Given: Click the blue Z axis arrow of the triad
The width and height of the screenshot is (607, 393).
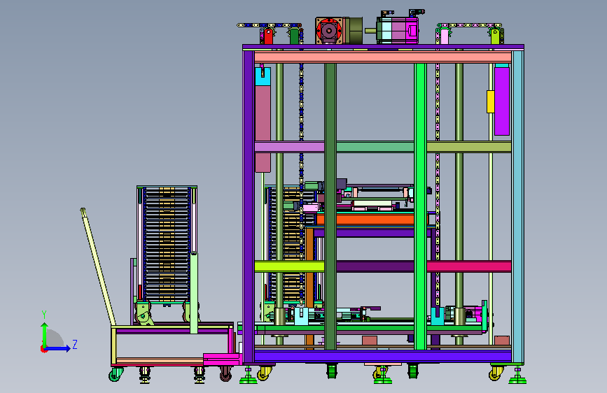Looking at the screenshot, I should click(58, 348).
